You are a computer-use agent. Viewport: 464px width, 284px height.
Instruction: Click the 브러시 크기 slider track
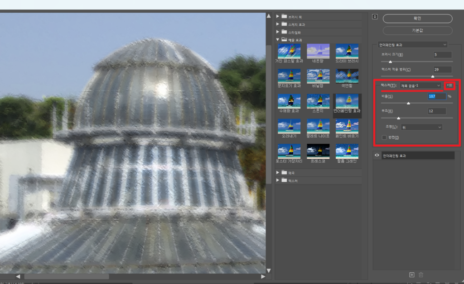(417, 62)
